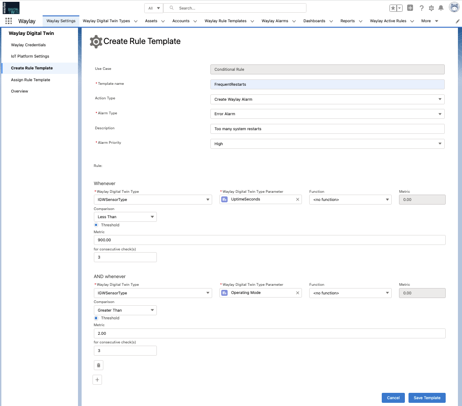This screenshot has height=406, width=462.
Task: Edit the 2.00 threshold metric field
Action: [270, 333]
